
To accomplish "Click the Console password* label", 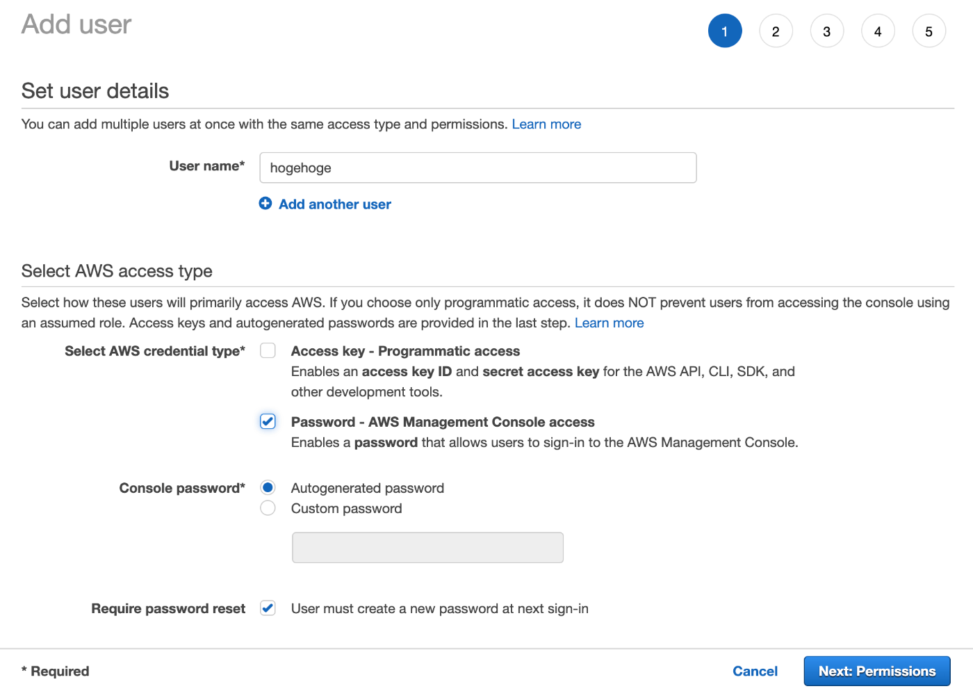I will coord(182,488).
